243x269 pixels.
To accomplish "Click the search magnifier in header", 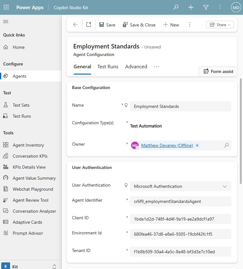I will tap(176, 8).
